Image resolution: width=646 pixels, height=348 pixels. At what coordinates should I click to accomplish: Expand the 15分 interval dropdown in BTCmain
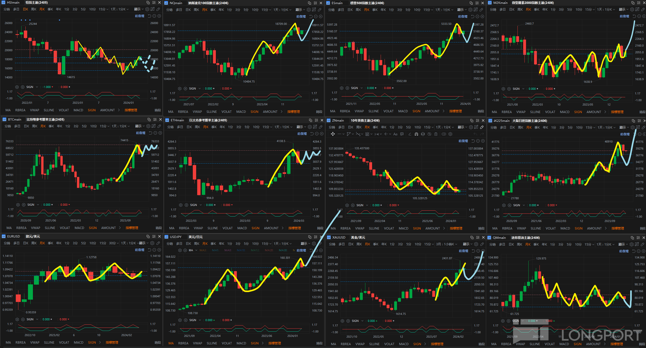(x=105, y=126)
